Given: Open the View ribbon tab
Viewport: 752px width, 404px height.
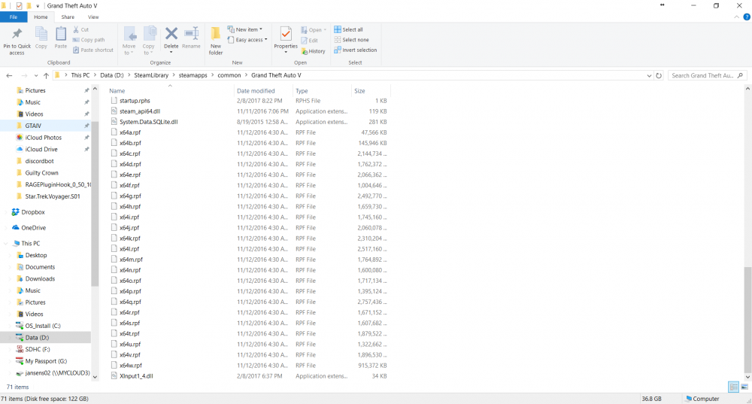Looking at the screenshot, I should pyautogui.click(x=93, y=17).
